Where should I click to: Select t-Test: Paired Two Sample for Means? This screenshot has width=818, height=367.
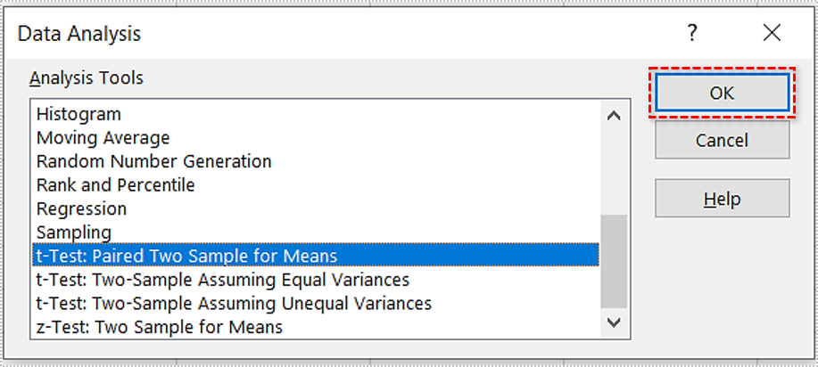coord(186,257)
